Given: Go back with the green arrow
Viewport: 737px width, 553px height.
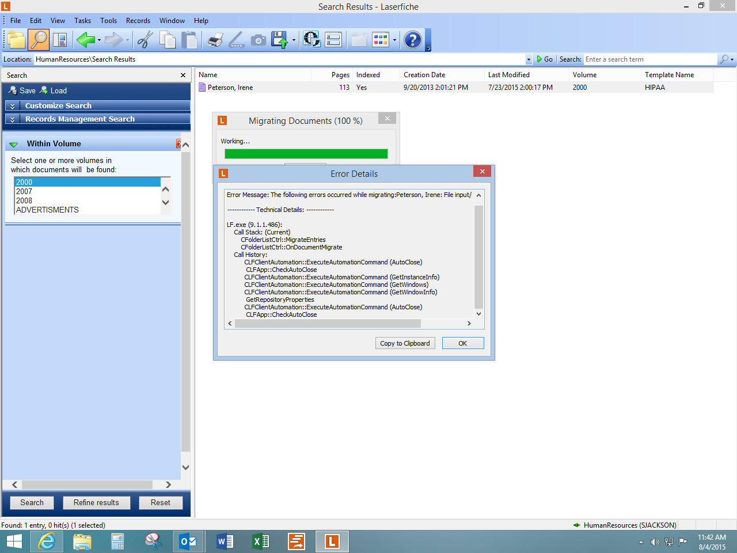Looking at the screenshot, I should pos(85,40).
